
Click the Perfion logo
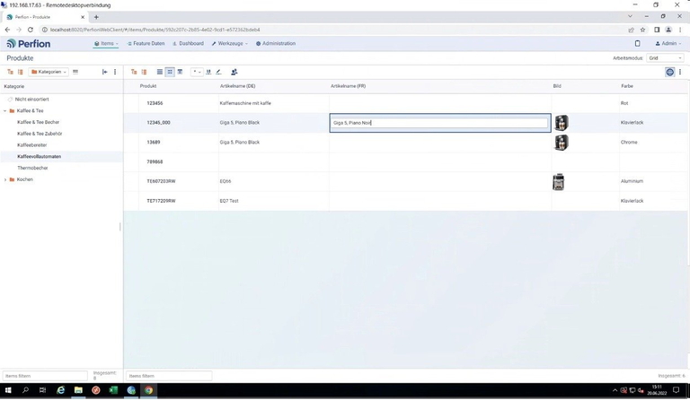28,43
